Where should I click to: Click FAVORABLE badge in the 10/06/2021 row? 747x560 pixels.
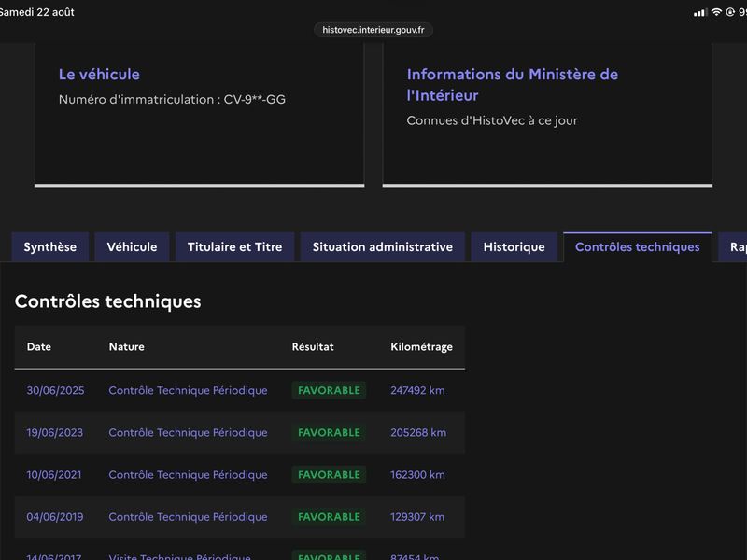[x=329, y=475]
